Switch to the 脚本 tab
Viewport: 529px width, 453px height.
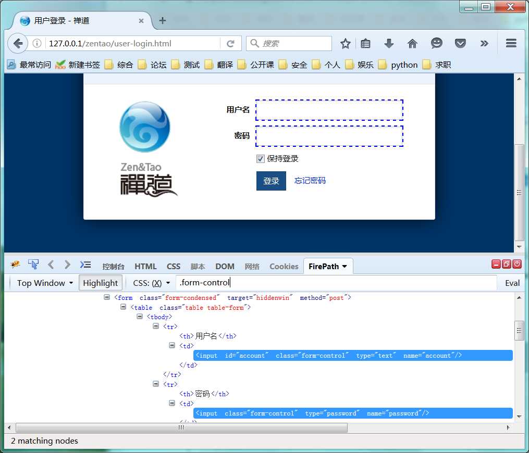[198, 266]
